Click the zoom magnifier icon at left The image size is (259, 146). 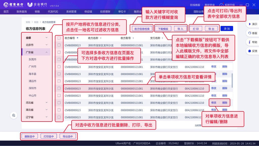point(14,115)
